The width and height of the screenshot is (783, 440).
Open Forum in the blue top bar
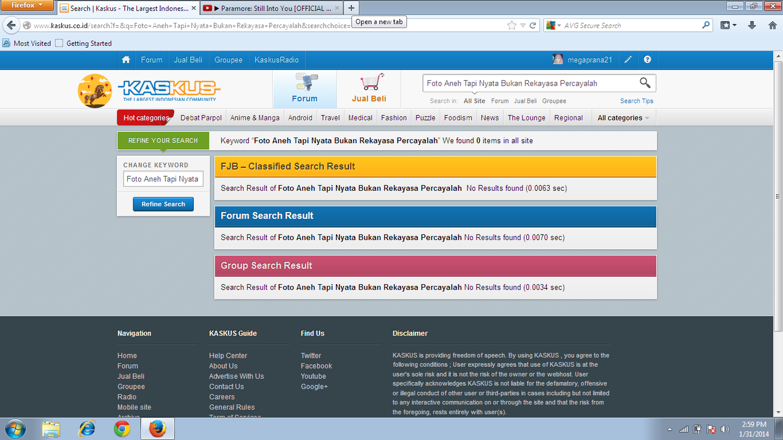152,60
